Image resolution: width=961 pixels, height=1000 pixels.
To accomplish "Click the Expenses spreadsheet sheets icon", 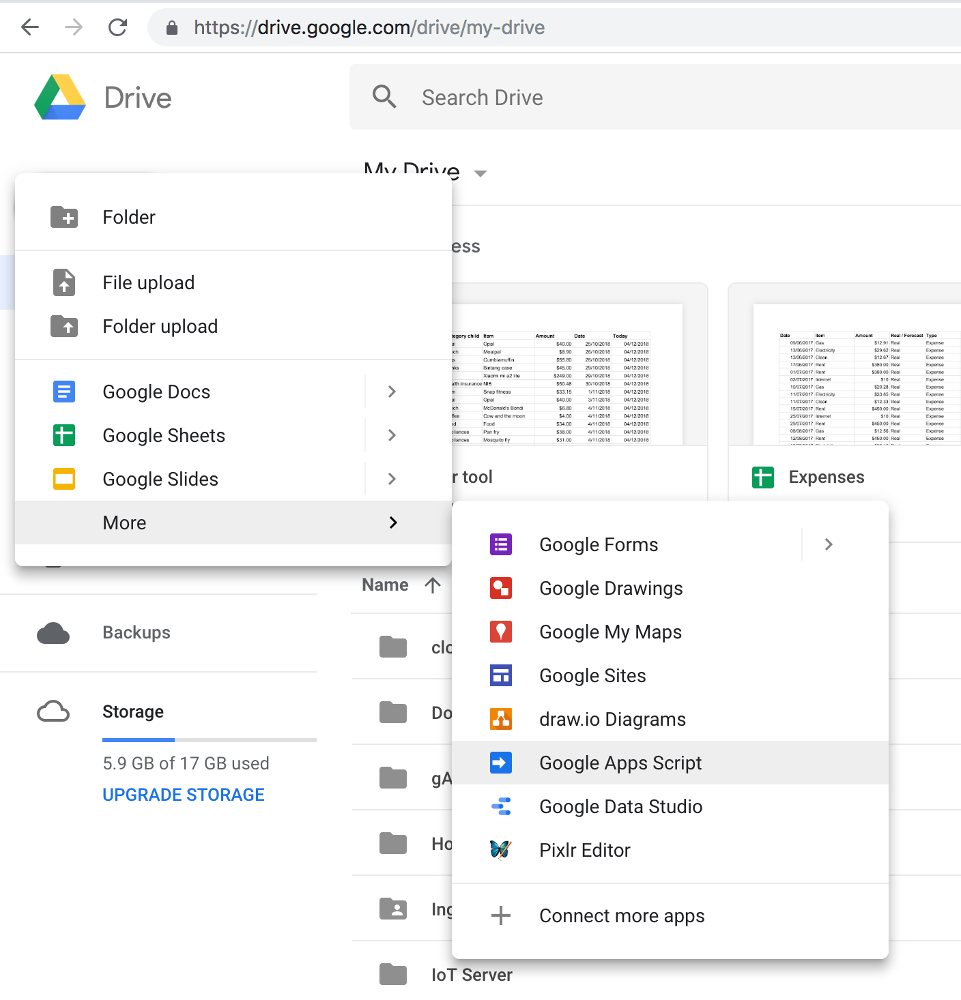I will tap(763, 477).
